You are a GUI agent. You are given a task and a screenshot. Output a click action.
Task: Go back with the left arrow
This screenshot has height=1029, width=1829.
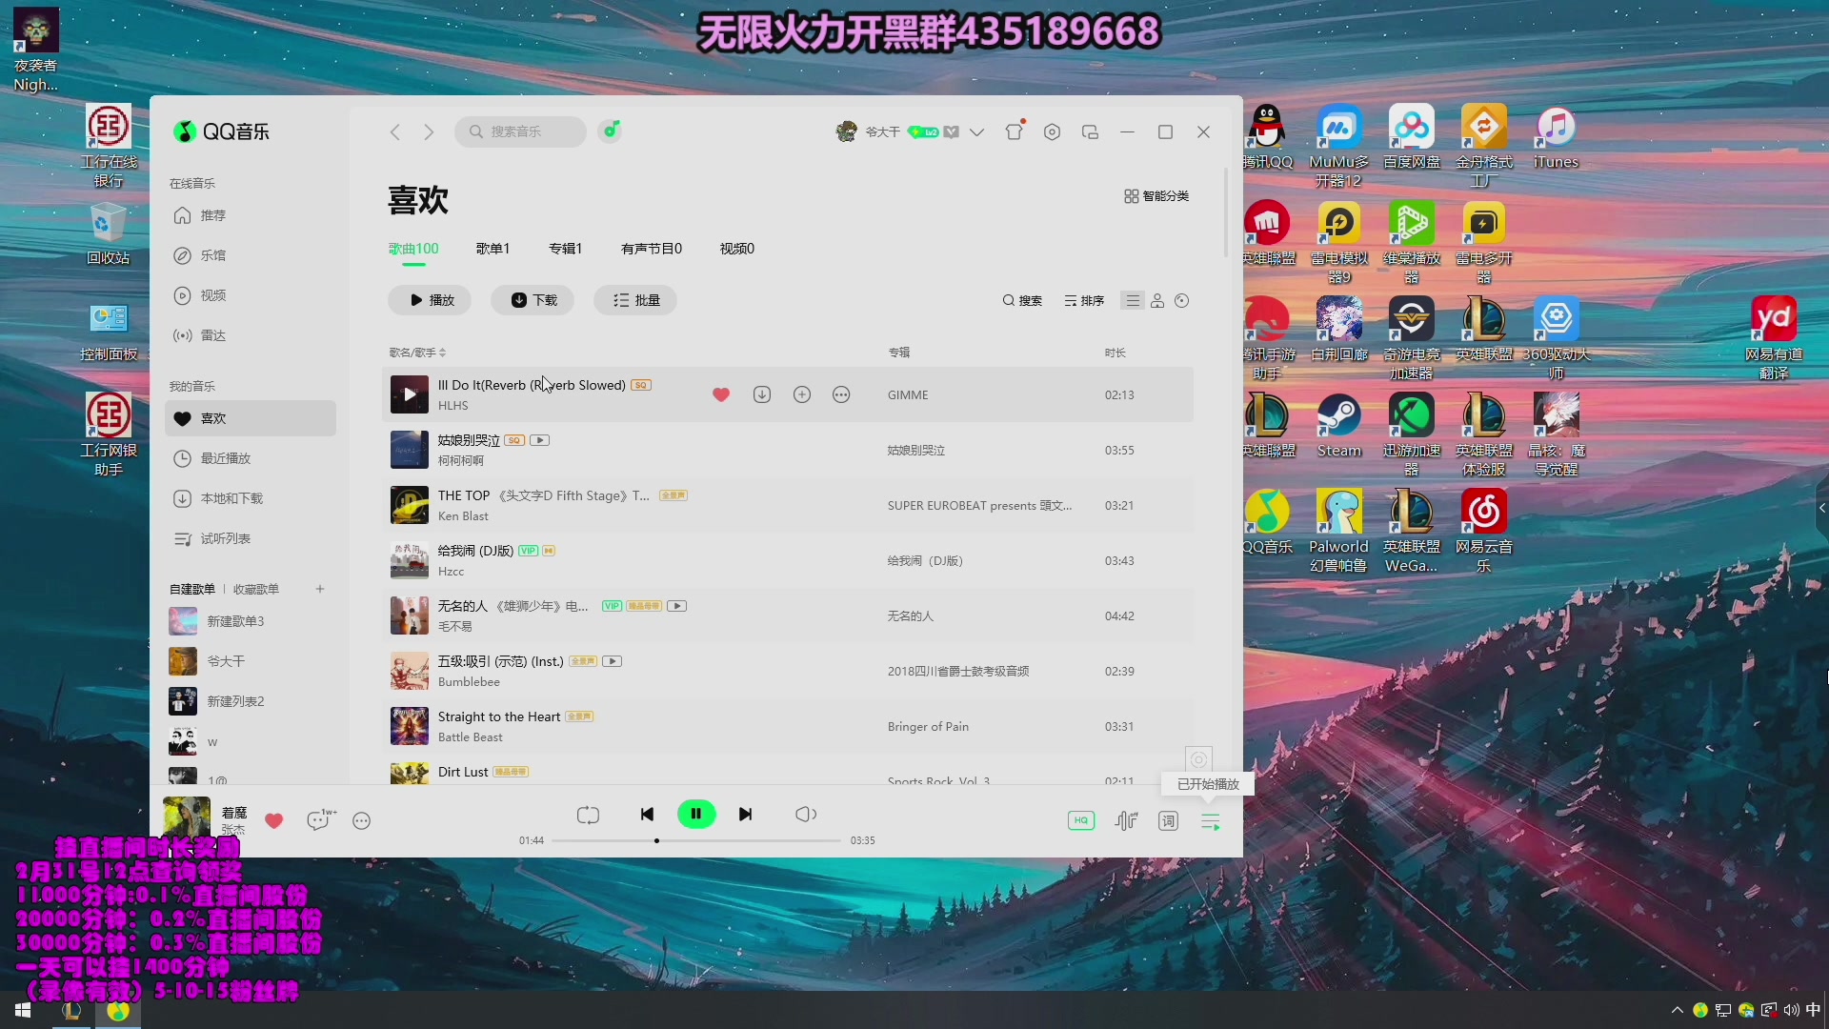[x=394, y=131]
